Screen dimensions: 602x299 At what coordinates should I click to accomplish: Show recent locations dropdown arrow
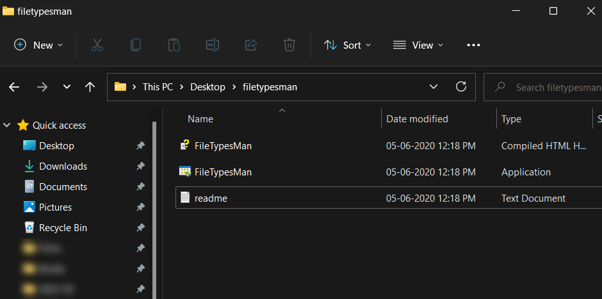pyautogui.click(x=67, y=87)
